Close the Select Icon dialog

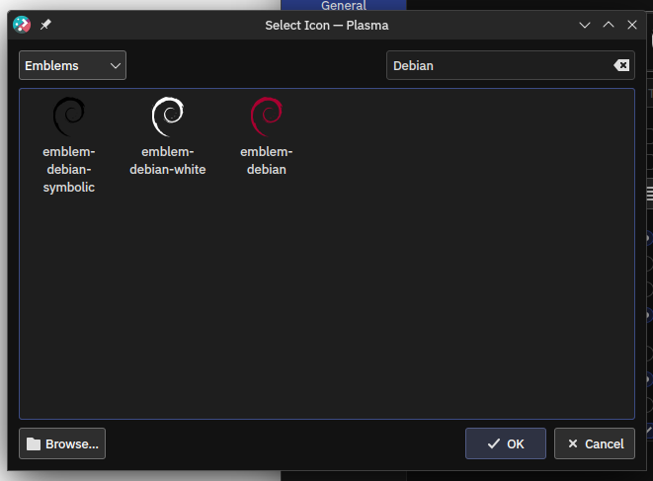632,25
